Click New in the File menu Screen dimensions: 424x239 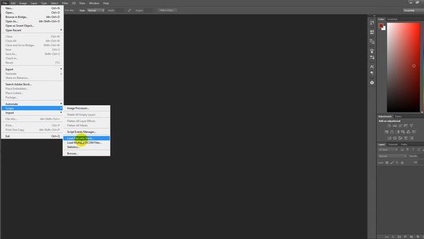[x=32, y=8]
